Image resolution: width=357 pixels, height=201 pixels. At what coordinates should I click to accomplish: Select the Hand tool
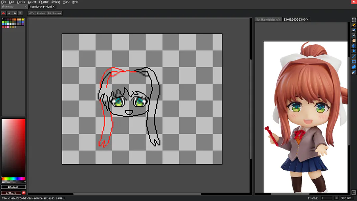coord(353,41)
